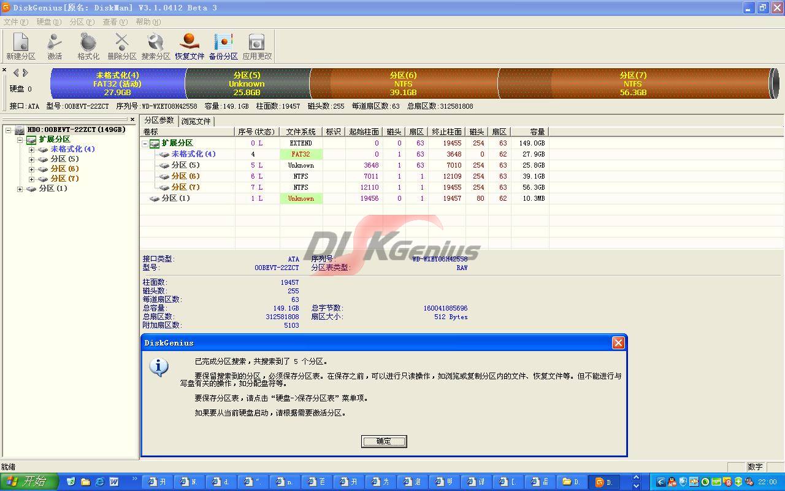Close the DiskGenius message dialog

(x=618, y=343)
